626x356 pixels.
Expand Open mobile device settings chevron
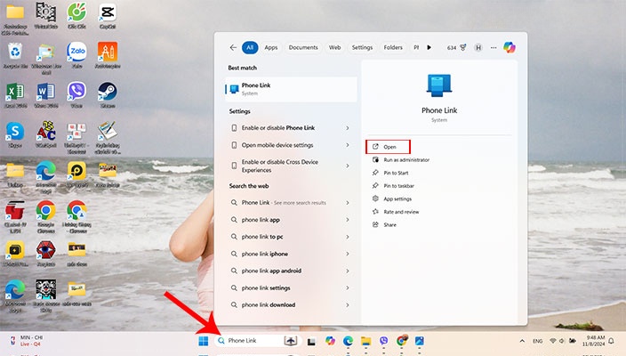point(348,145)
